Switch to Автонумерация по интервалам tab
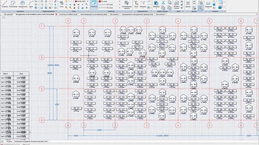 pos(94,14)
